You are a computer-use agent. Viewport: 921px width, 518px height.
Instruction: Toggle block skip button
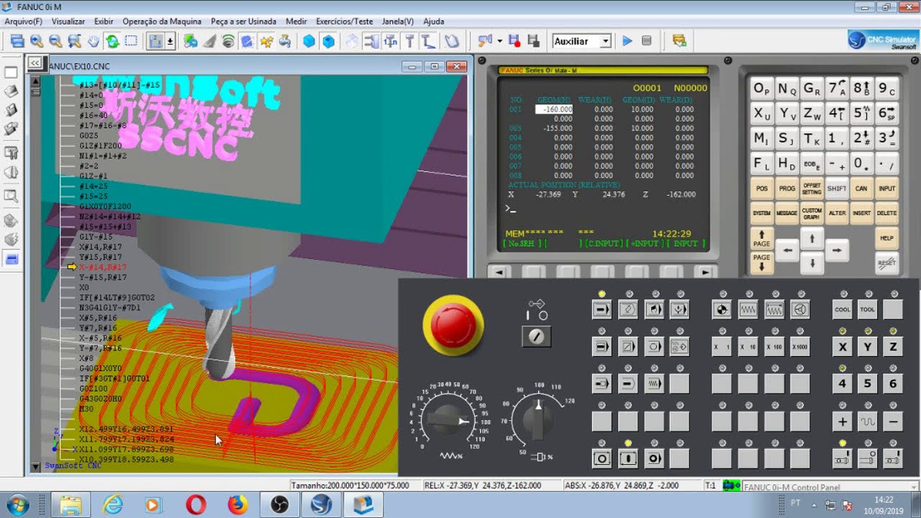point(627,347)
